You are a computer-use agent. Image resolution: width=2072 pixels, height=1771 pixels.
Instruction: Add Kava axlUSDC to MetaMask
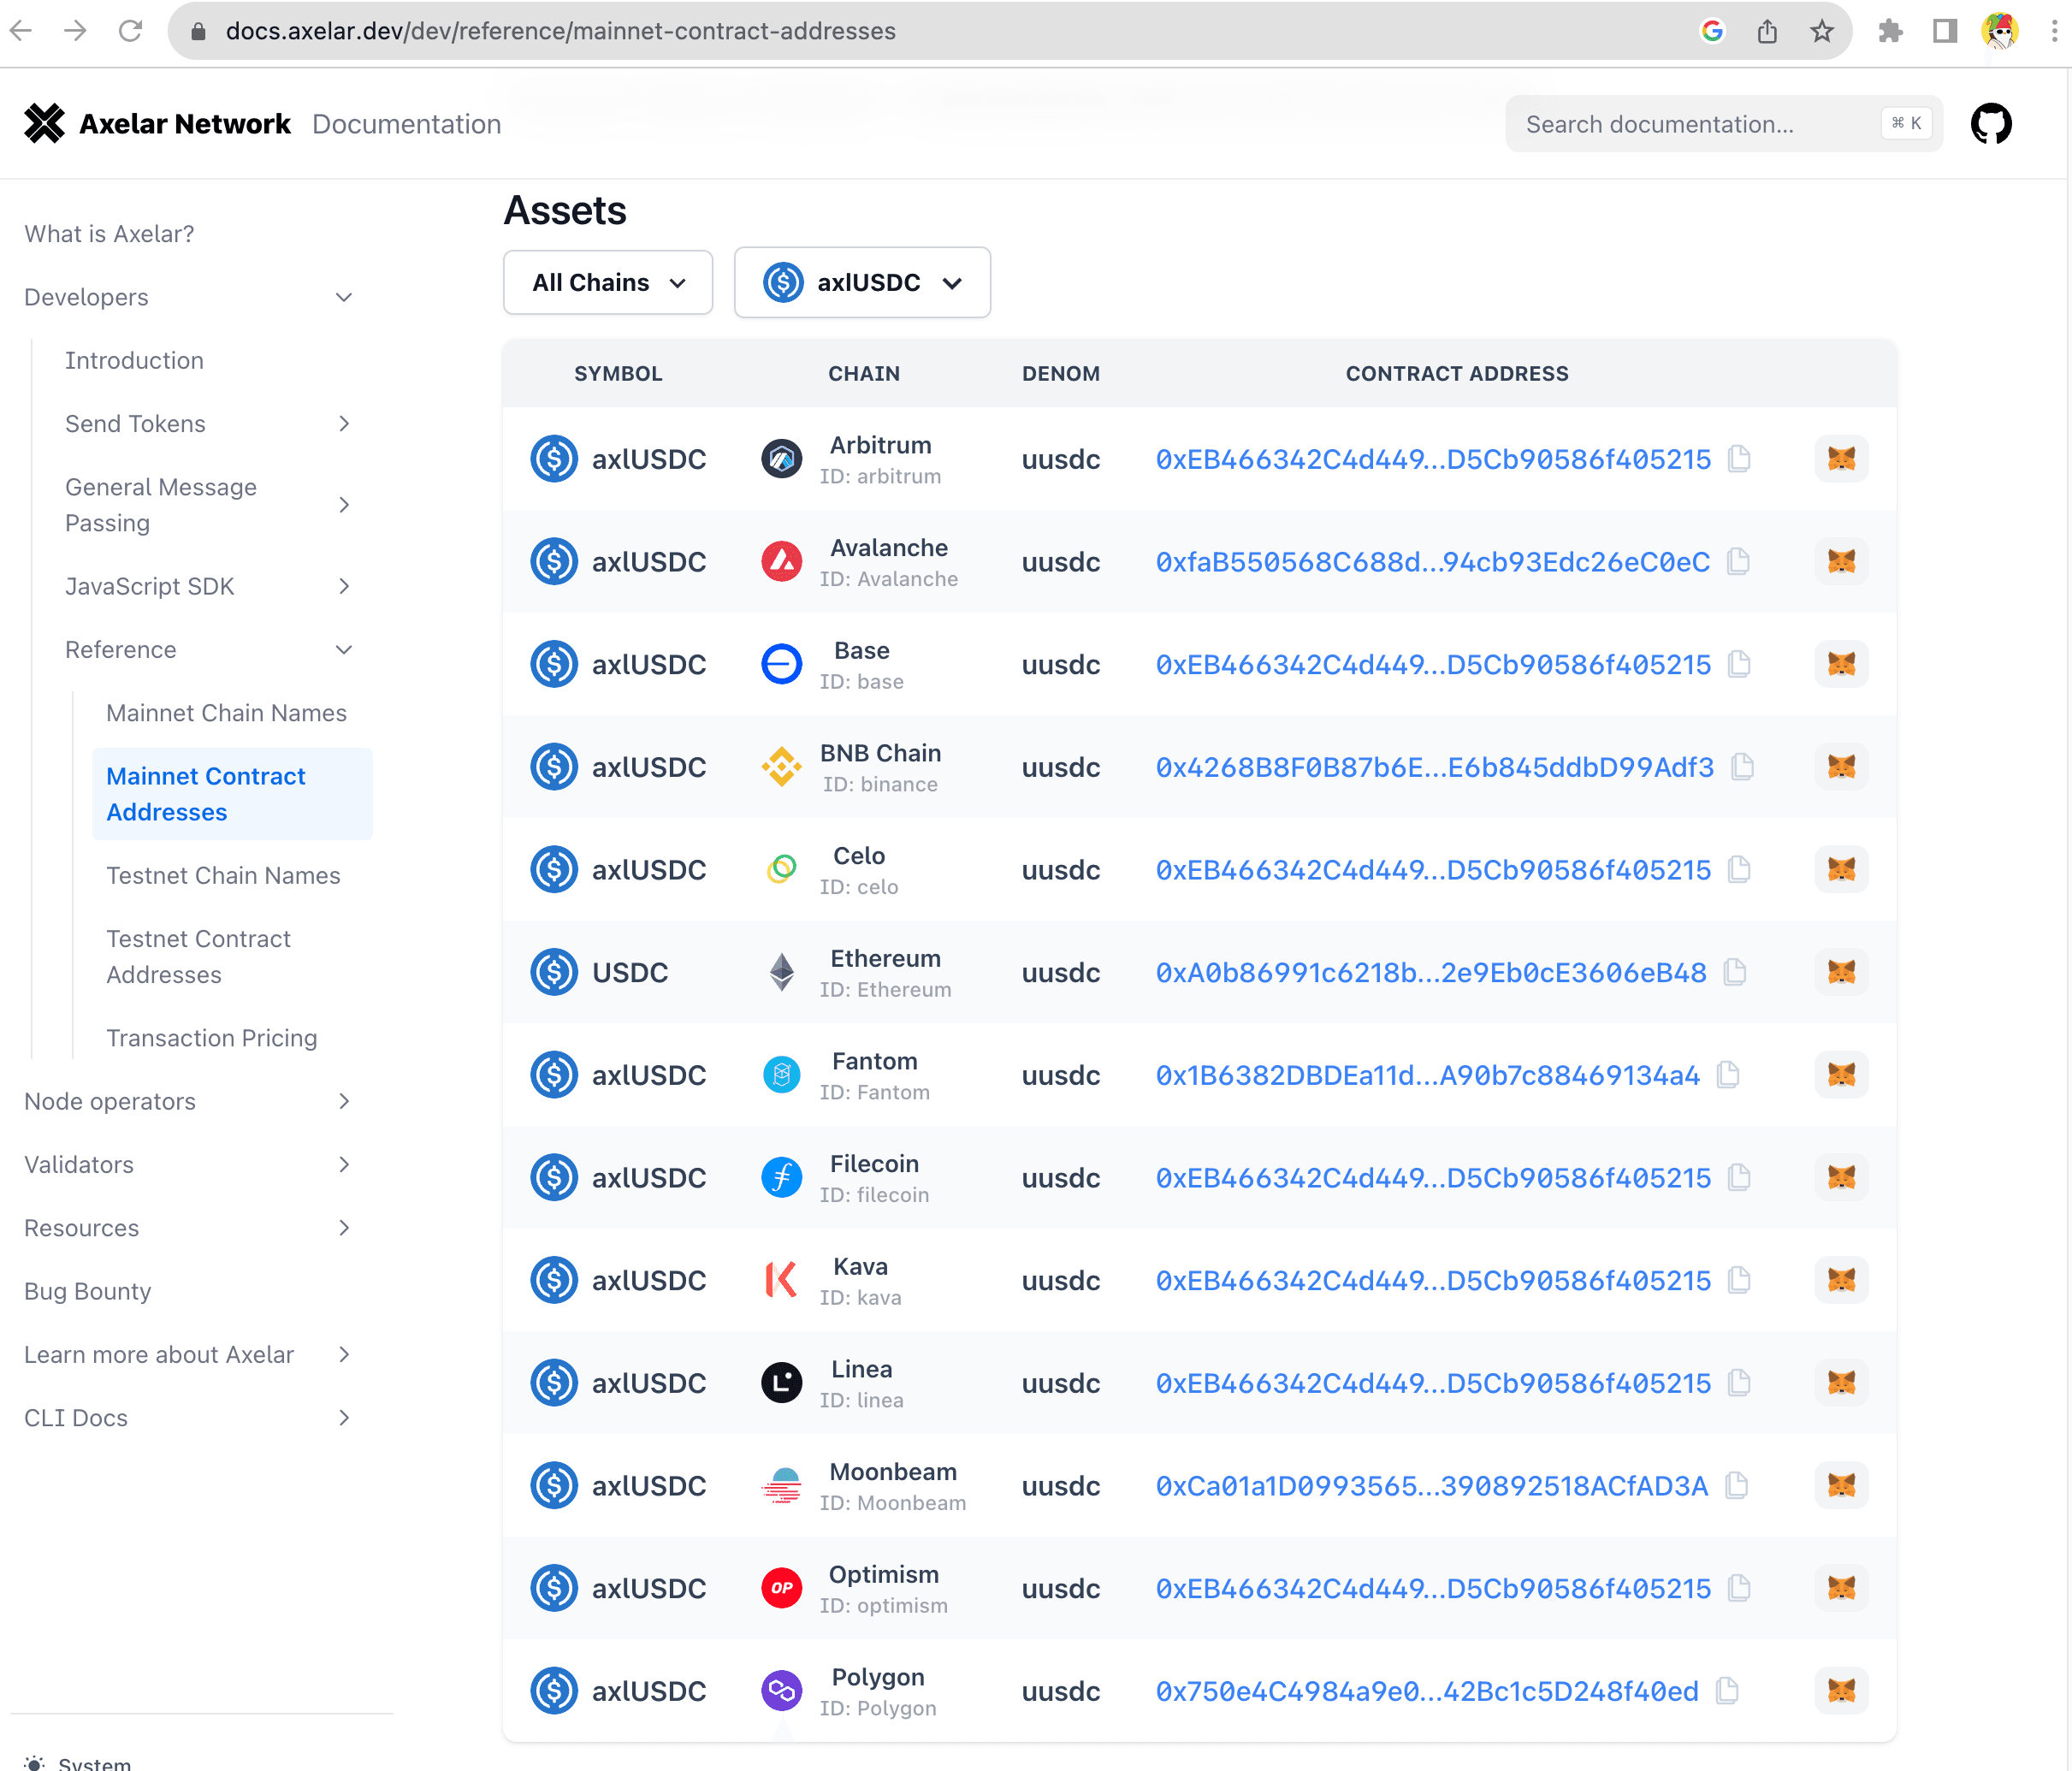pyautogui.click(x=1841, y=1280)
